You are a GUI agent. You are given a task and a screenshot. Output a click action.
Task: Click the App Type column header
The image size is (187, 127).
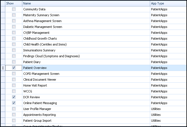pos(167,3)
